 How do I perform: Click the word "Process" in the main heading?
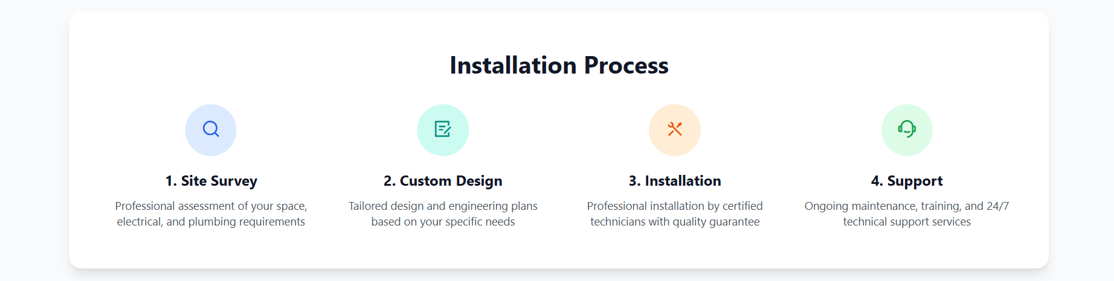(626, 66)
